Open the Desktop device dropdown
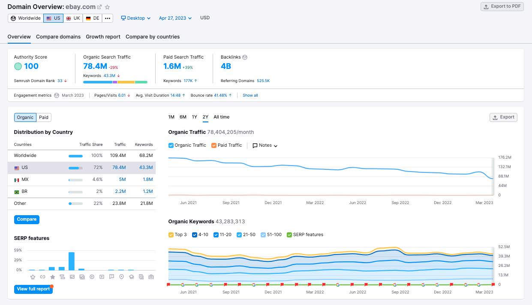Viewport: 532px width, 305px height. click(x=136, y=18)
